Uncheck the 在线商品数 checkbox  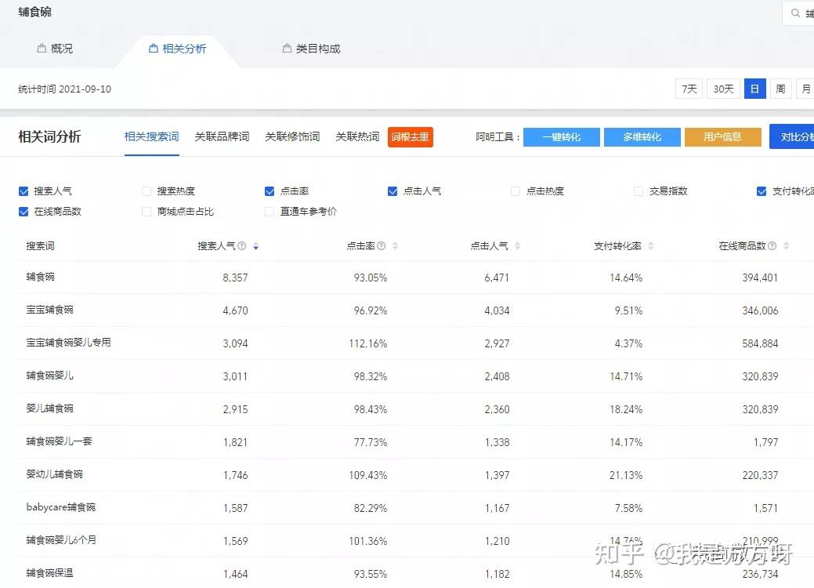tap(24, 212)
